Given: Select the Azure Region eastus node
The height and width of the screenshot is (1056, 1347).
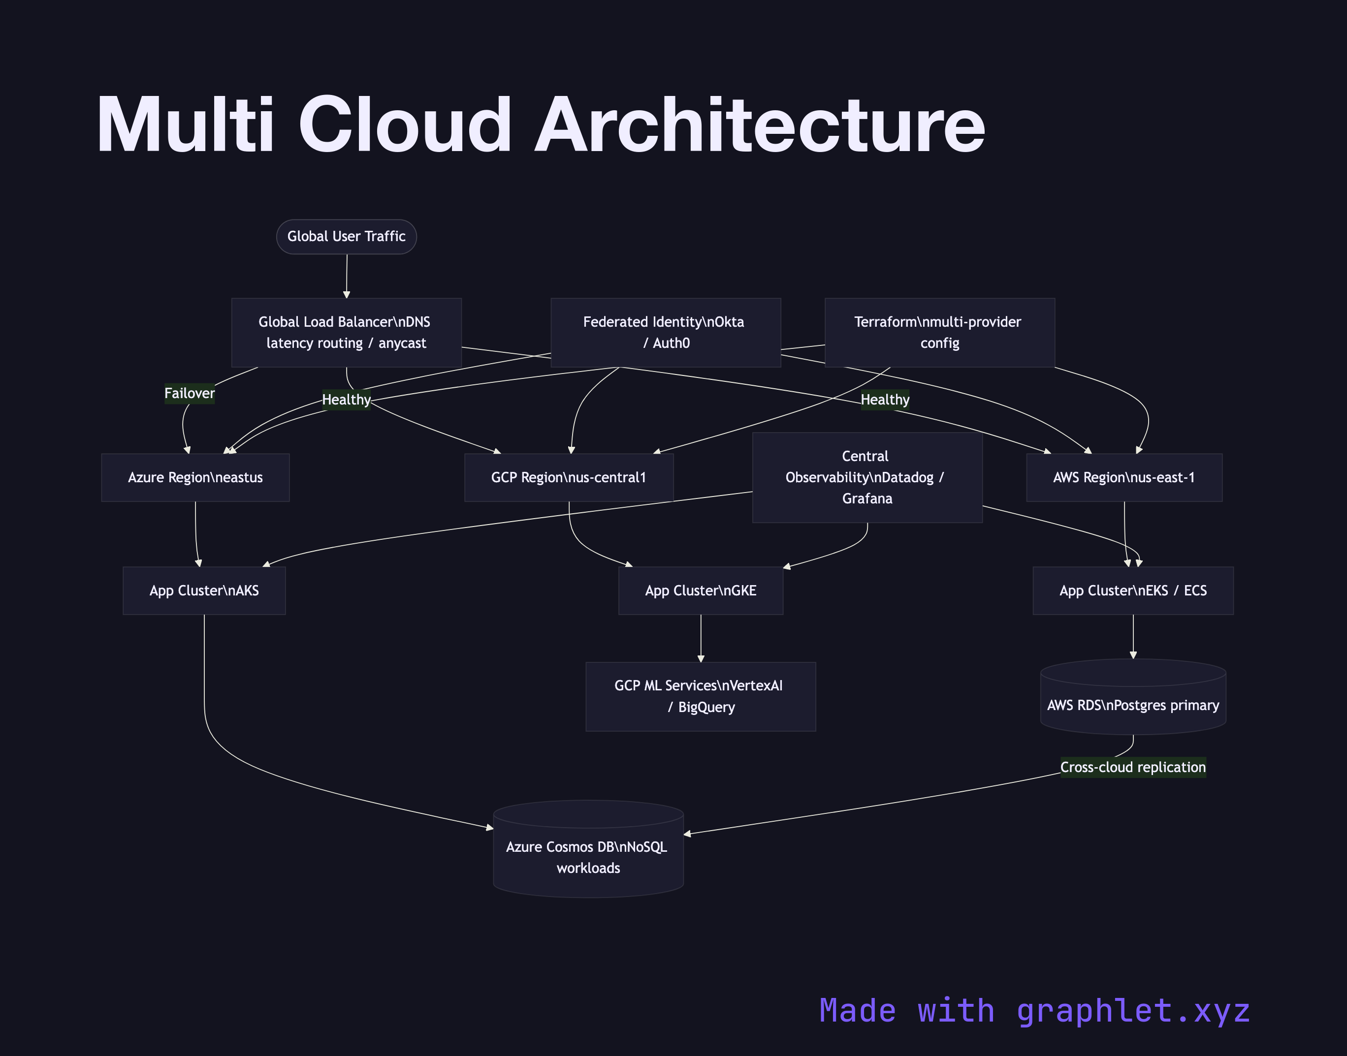Looking at the screenshot, I should [x=195, y=477].
